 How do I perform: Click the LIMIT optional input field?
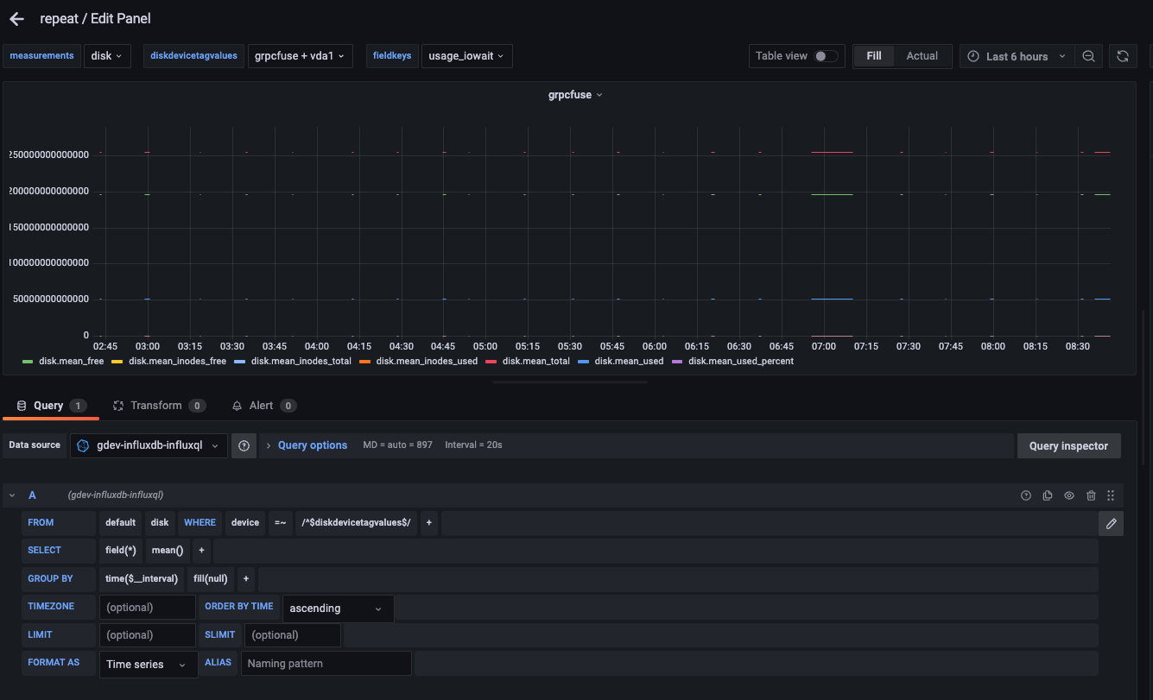[x=147, y=634]
